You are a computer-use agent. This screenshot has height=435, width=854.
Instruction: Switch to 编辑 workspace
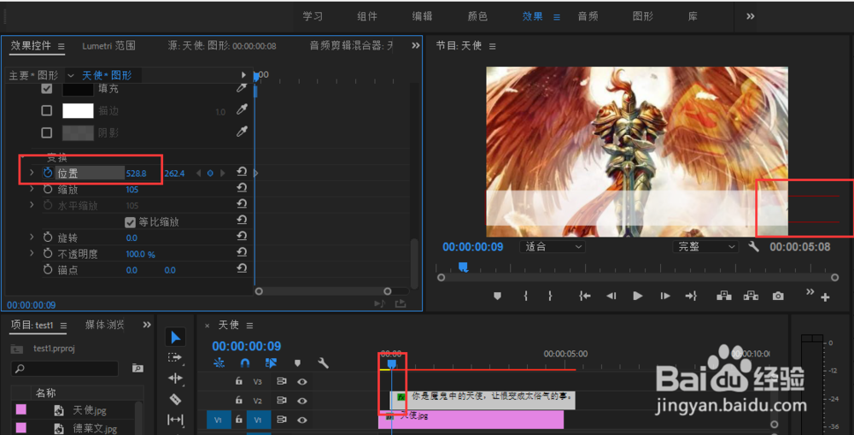coord(422,16)
